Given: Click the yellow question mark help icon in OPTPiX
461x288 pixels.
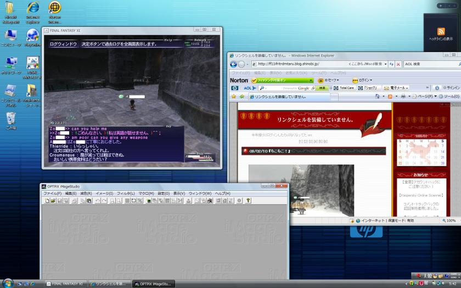Looking at the screenshot, I should 248,200.
